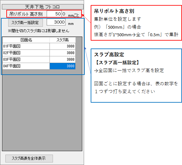Click the スラブ高 value for 03F平面図
Screen dimensions: 182x165
(63, 60)
